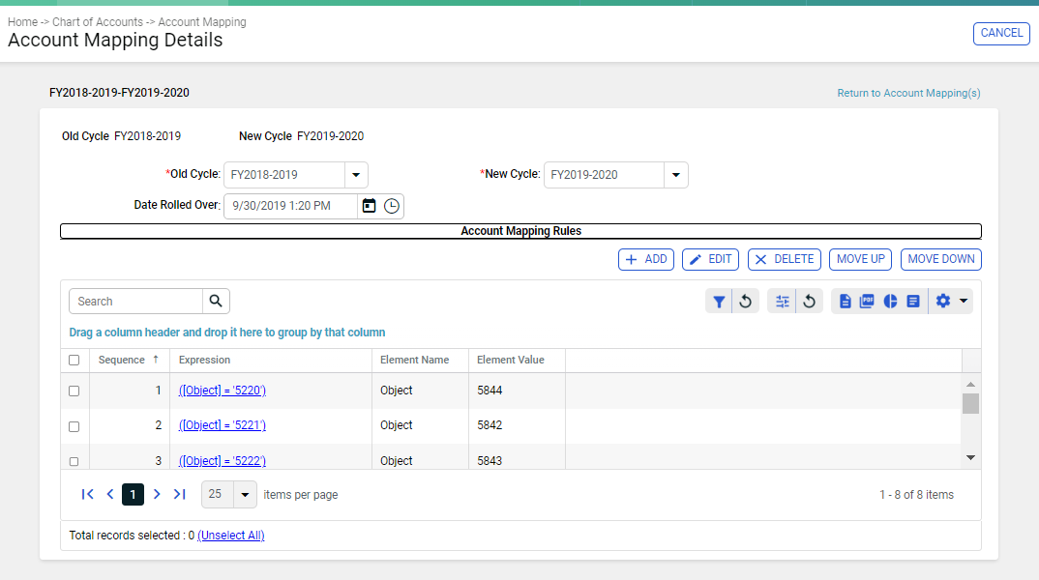
Task: Click the Element Value column header
Action: pos(511,360)
